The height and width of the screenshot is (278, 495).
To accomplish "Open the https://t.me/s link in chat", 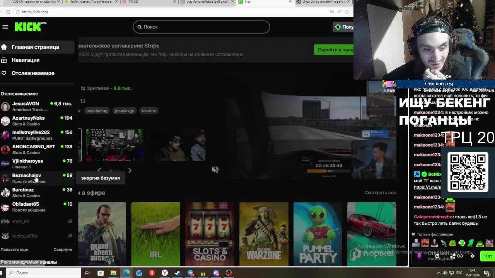I will coord(427,187).
